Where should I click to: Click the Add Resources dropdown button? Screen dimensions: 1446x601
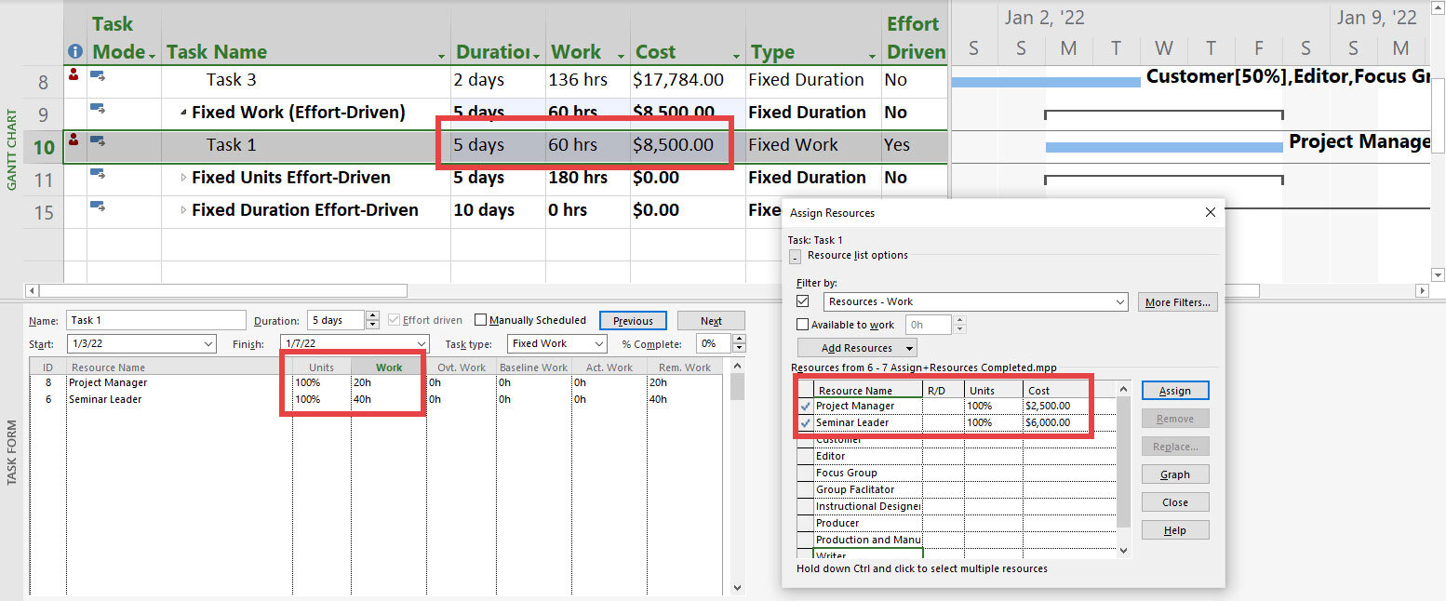856,348
